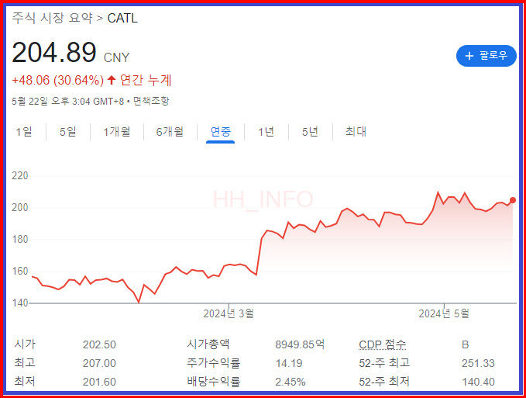Show the 최대 max range tab
The image size is (526, 398).
[356, 132]
